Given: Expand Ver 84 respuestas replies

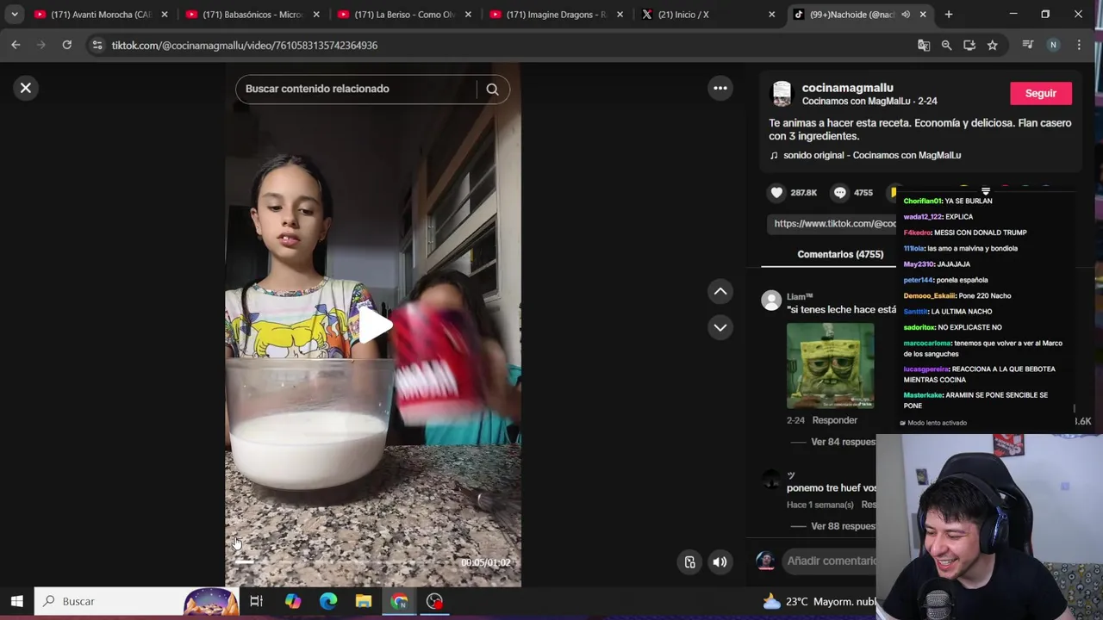Looking at the screenshot, I should click(x=843, y=442).
